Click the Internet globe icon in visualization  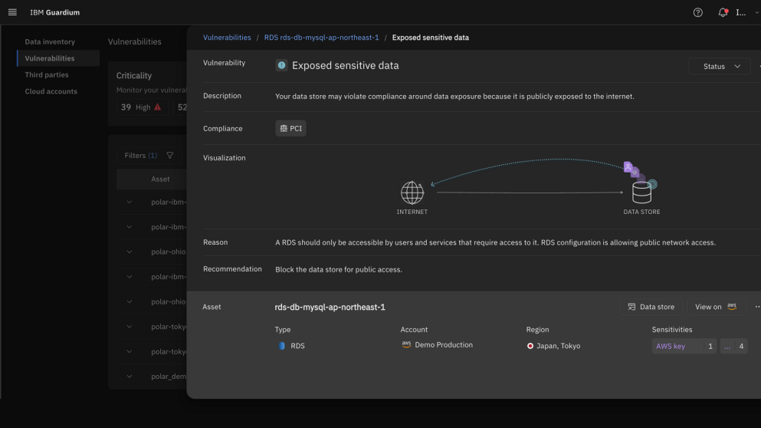click(412, 193)
